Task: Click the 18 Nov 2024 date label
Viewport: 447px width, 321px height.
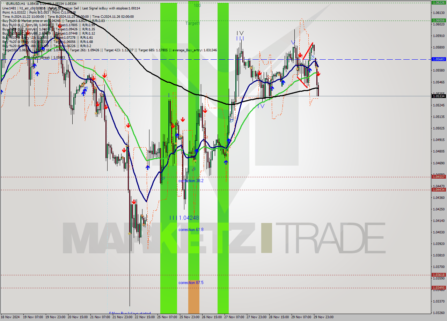Action: pos(10,317)
